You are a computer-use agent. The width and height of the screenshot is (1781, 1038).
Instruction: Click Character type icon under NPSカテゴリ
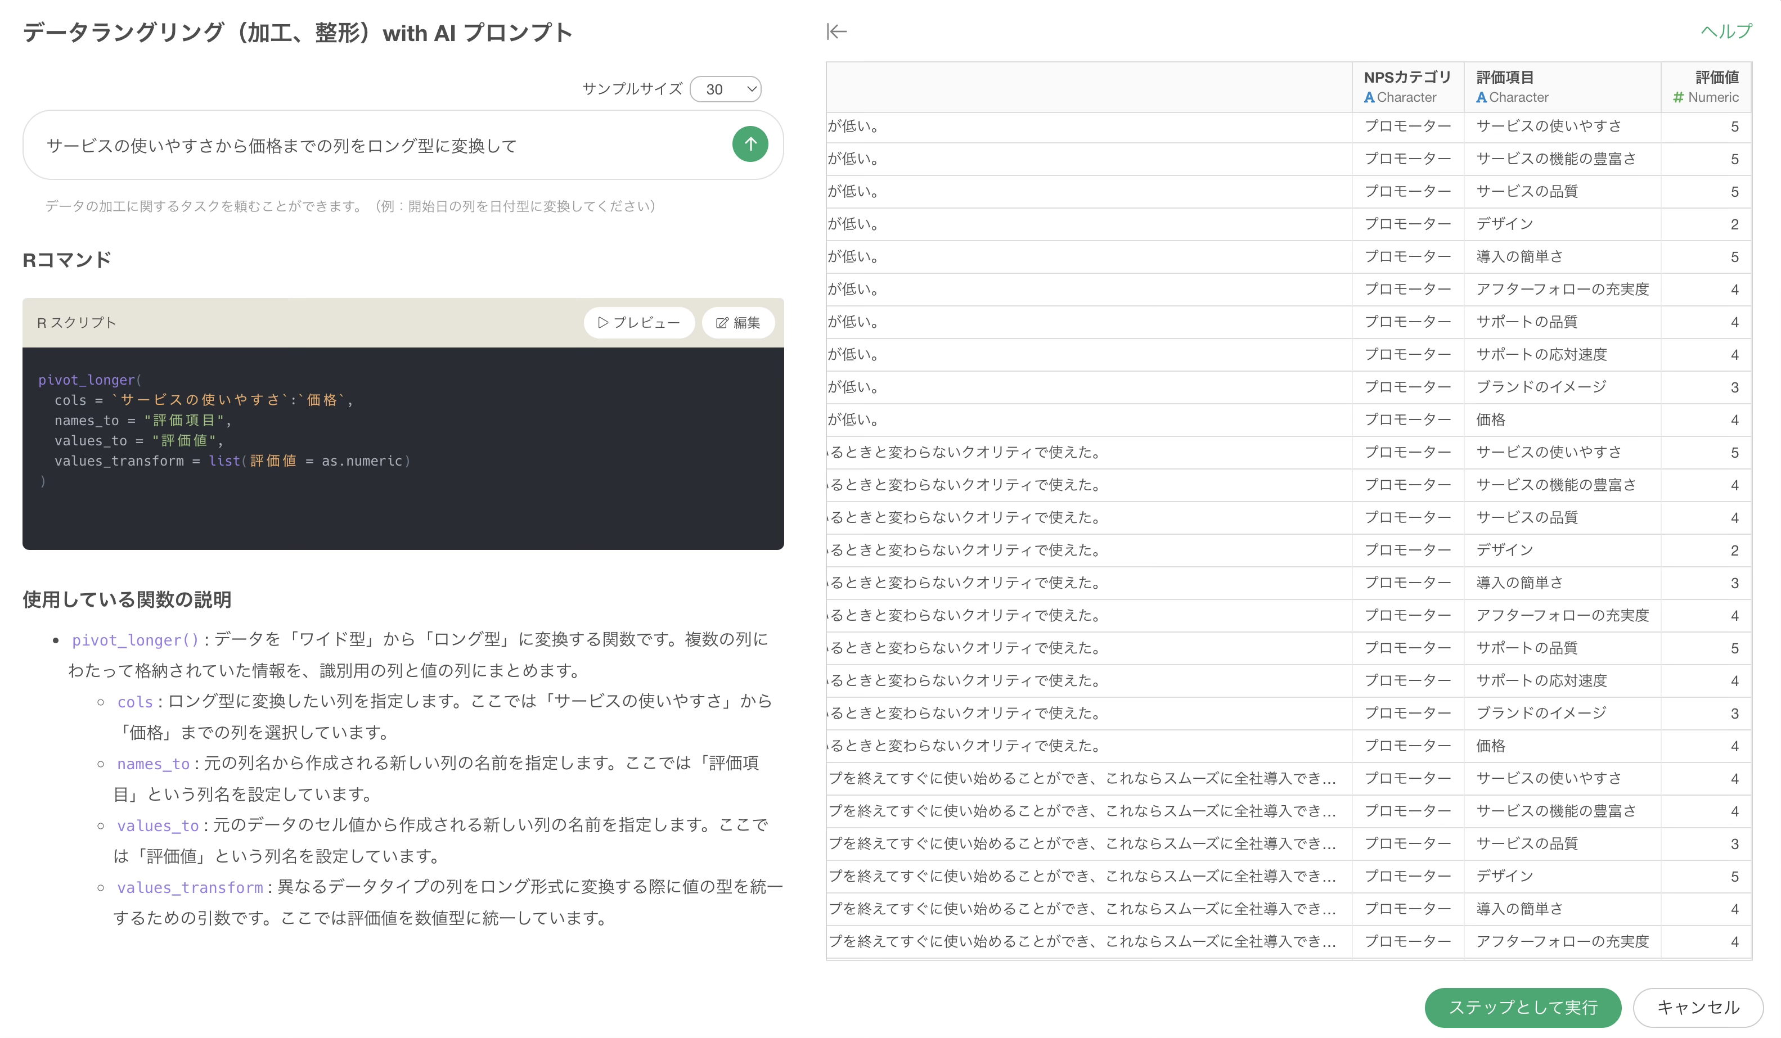pyautogui.click(x=1369, y=97)
